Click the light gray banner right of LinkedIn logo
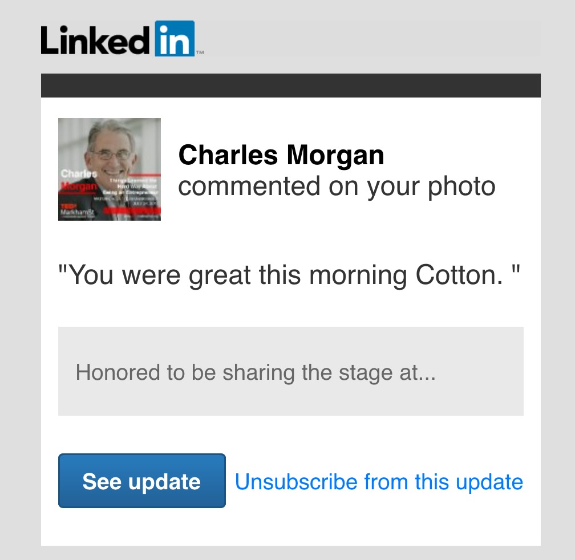The height and width of the screenshot is (560, 575). pyautogui.click(x=371, y=39)
